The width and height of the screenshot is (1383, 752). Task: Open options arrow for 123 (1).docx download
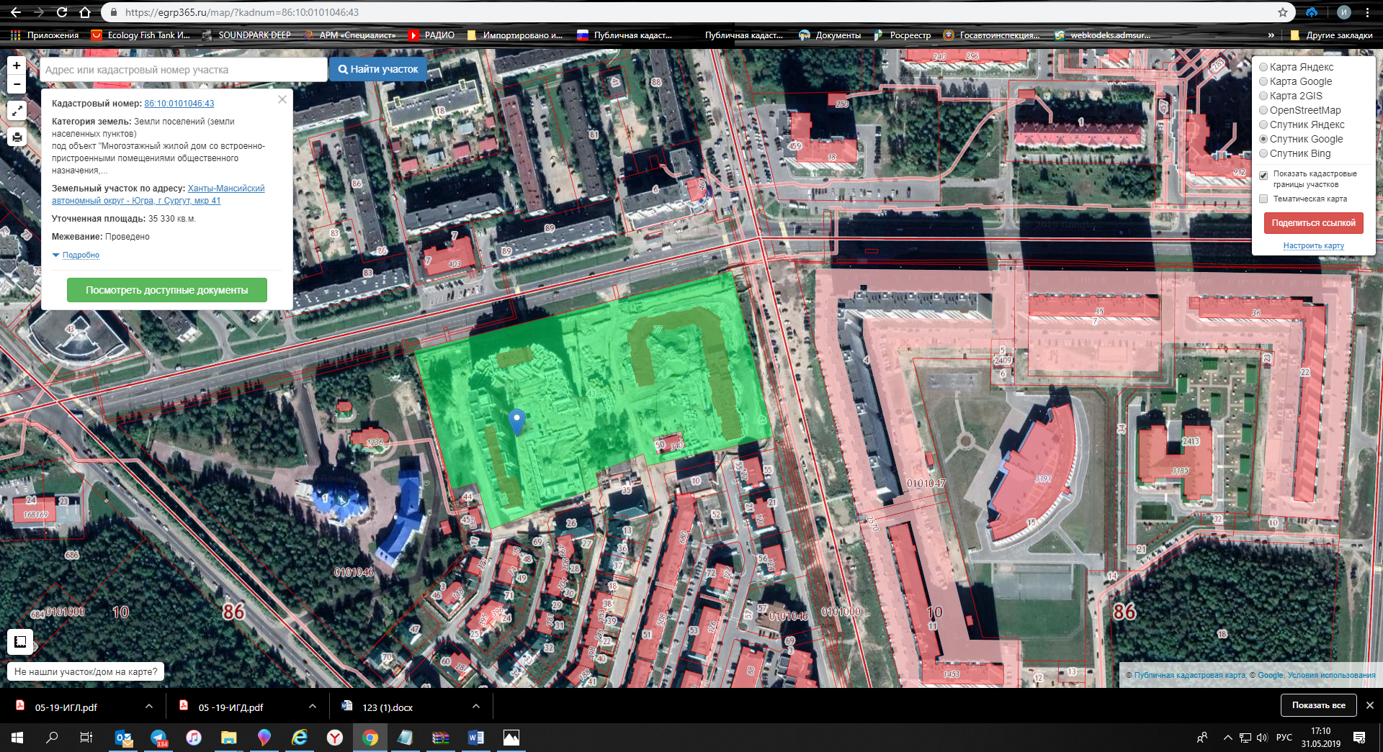pos(476,707)
